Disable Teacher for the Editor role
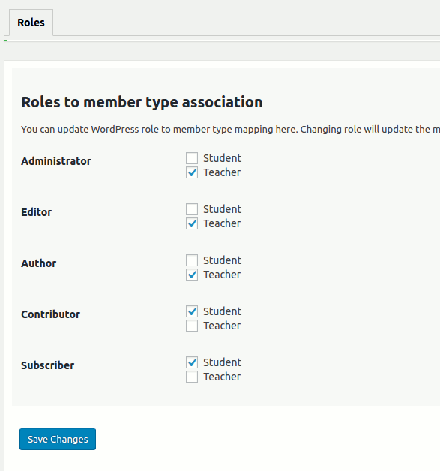Screen dimensions: 440x471 192,223
